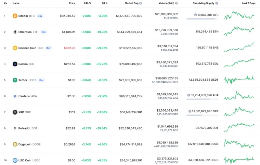
Task: Click the Solana logo icon
Action: pos(15,64)
